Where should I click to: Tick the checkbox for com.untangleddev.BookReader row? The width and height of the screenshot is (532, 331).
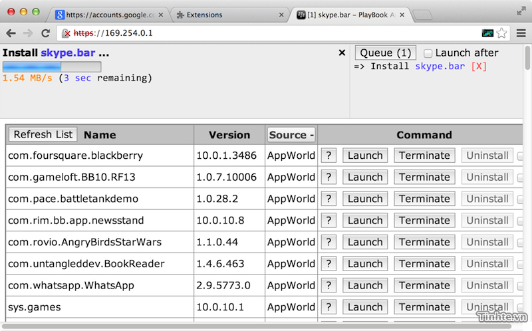point(520,265)
